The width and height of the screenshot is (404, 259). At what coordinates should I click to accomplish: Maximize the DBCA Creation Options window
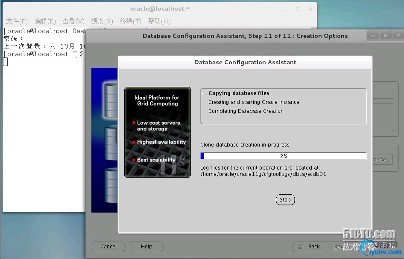(x=386, y=36)
